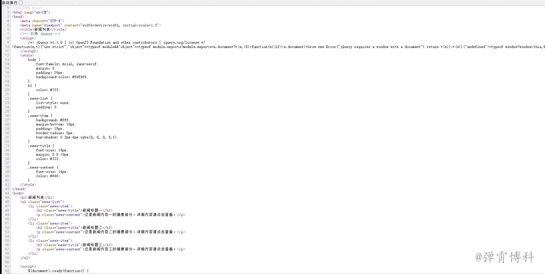
Task: Click the 引用 jQuery comment line
Action: (x=40, y=34)
